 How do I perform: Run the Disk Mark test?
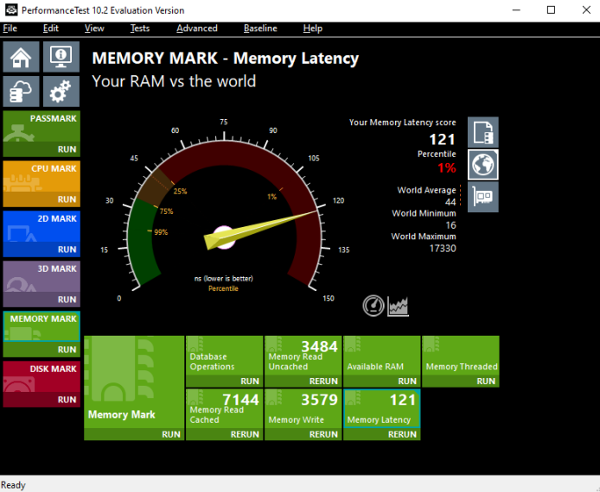click(41, 400)
